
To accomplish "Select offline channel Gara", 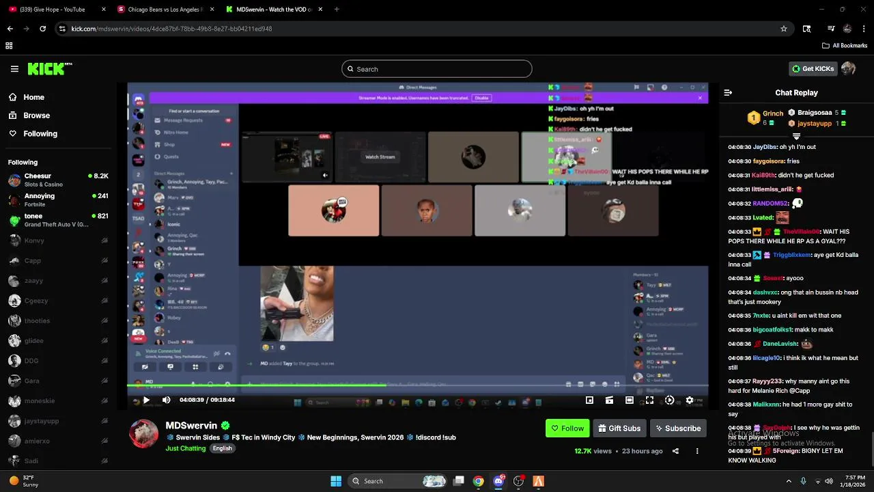I will (x=58, y=381).
